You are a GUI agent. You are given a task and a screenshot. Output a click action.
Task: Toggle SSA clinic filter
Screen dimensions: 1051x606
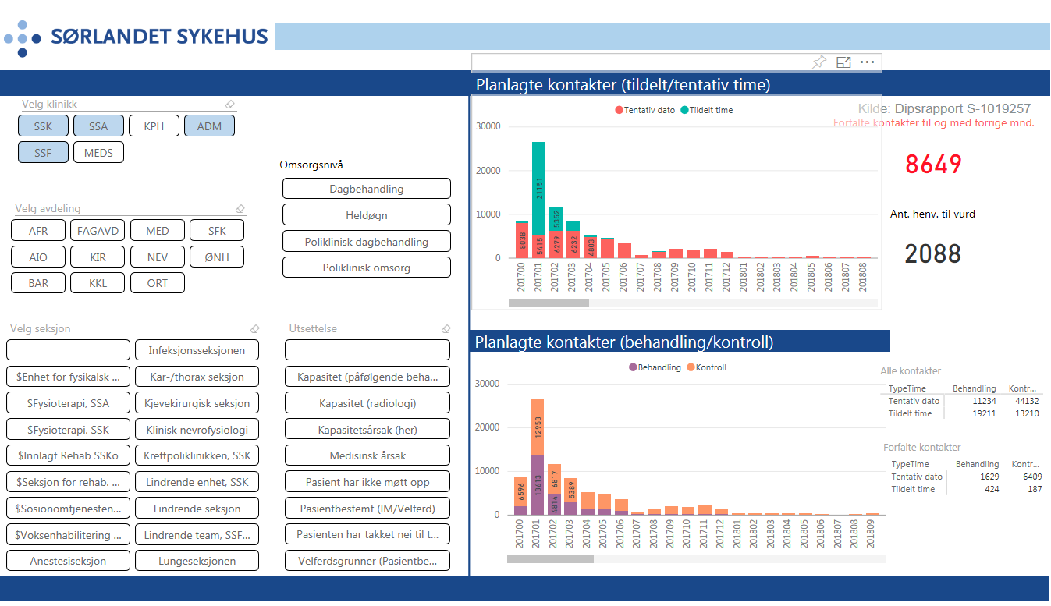[98, 126]
